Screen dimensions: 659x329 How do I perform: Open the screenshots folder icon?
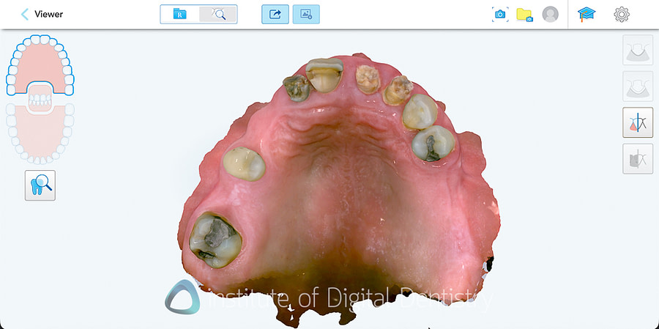coord(524,14)
